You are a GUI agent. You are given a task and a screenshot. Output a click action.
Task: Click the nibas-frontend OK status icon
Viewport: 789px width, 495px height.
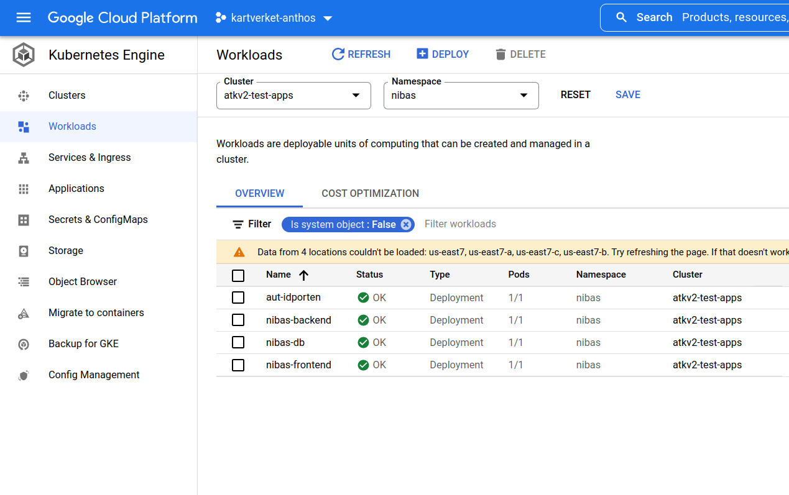[364, 365]
